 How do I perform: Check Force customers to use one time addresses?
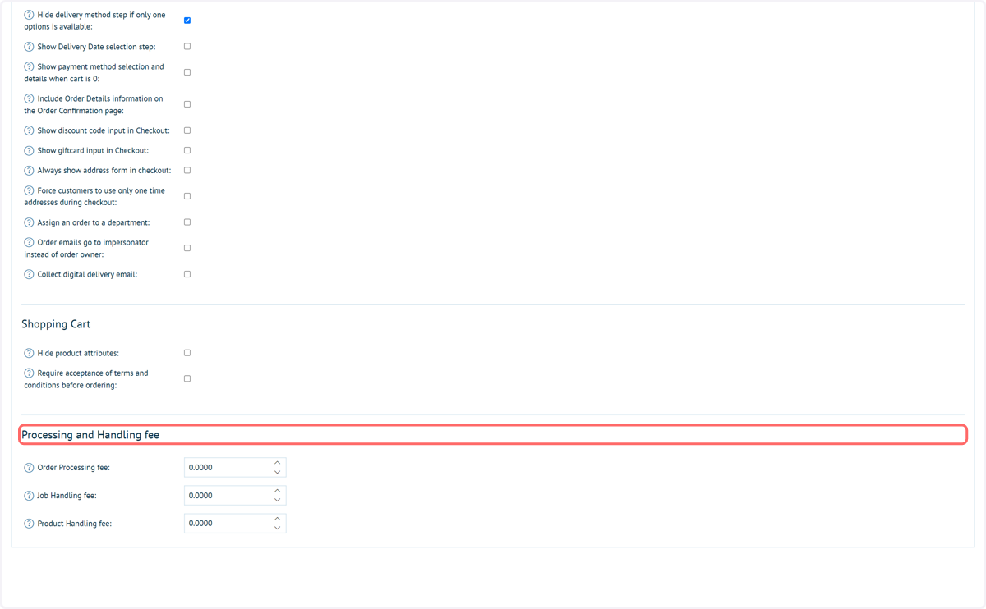pos(187,196)
